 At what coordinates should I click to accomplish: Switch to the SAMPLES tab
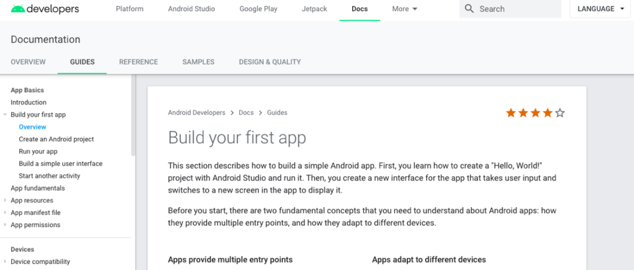click(198, 62)
